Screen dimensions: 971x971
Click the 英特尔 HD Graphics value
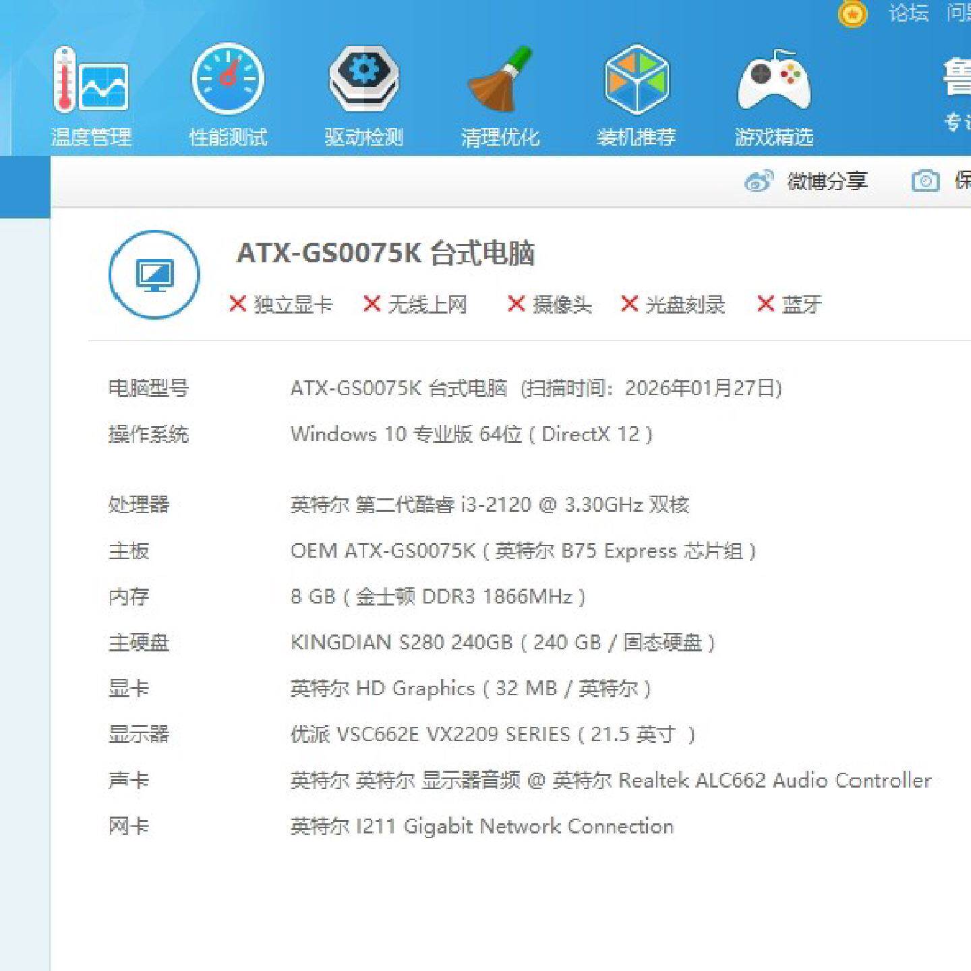[471, 688]
